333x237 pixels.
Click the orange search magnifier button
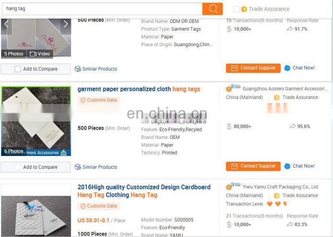[x=212, y=9]
